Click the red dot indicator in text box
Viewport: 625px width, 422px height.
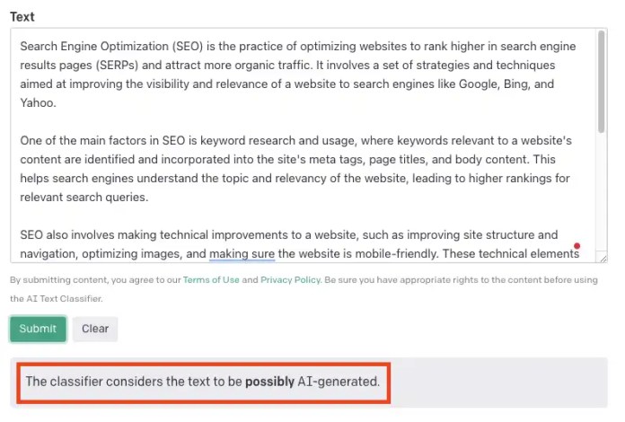click(577, 246)
